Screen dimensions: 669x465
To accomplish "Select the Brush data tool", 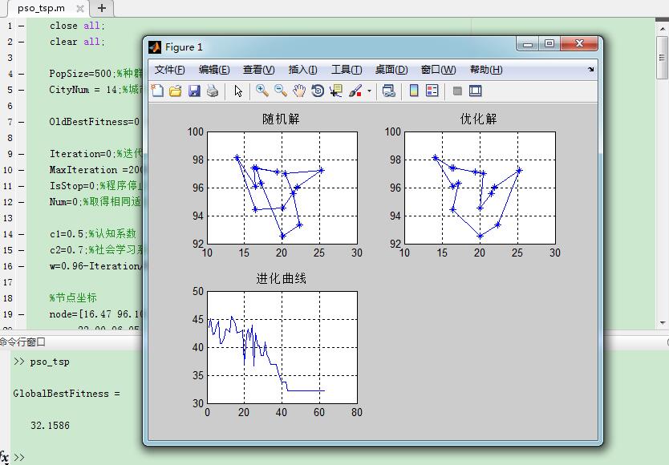I will click(355, 91).
